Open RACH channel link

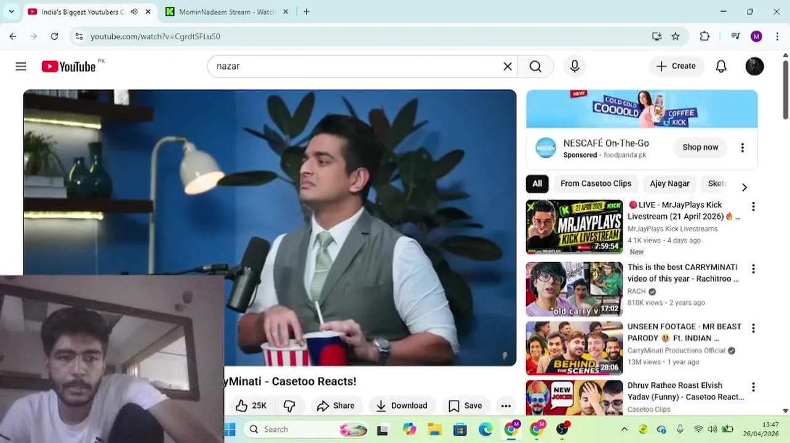point(637,291)
